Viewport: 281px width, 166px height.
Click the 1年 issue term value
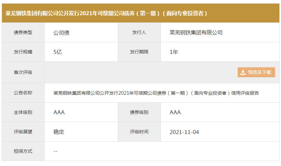174,52
